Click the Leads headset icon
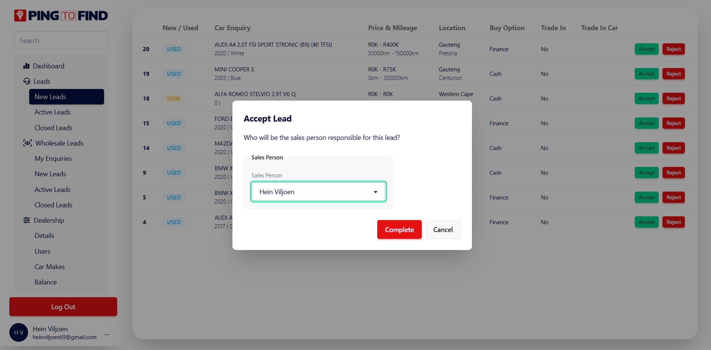Image resolution: width=711 pixels, height=350 pixels. pyautogui.click(x=27, y=81)
